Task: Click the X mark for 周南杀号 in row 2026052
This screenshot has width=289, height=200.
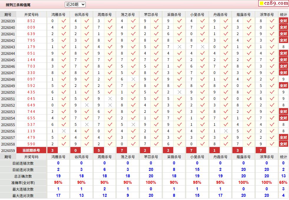Action: pos(110,105)
